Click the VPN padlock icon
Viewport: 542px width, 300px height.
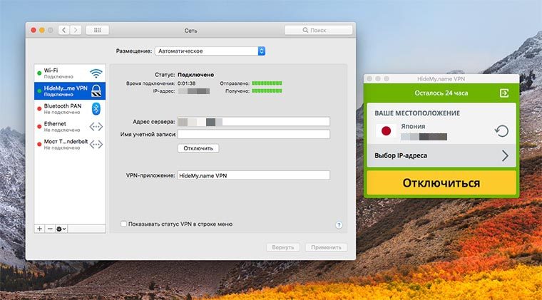coord(96,90)
